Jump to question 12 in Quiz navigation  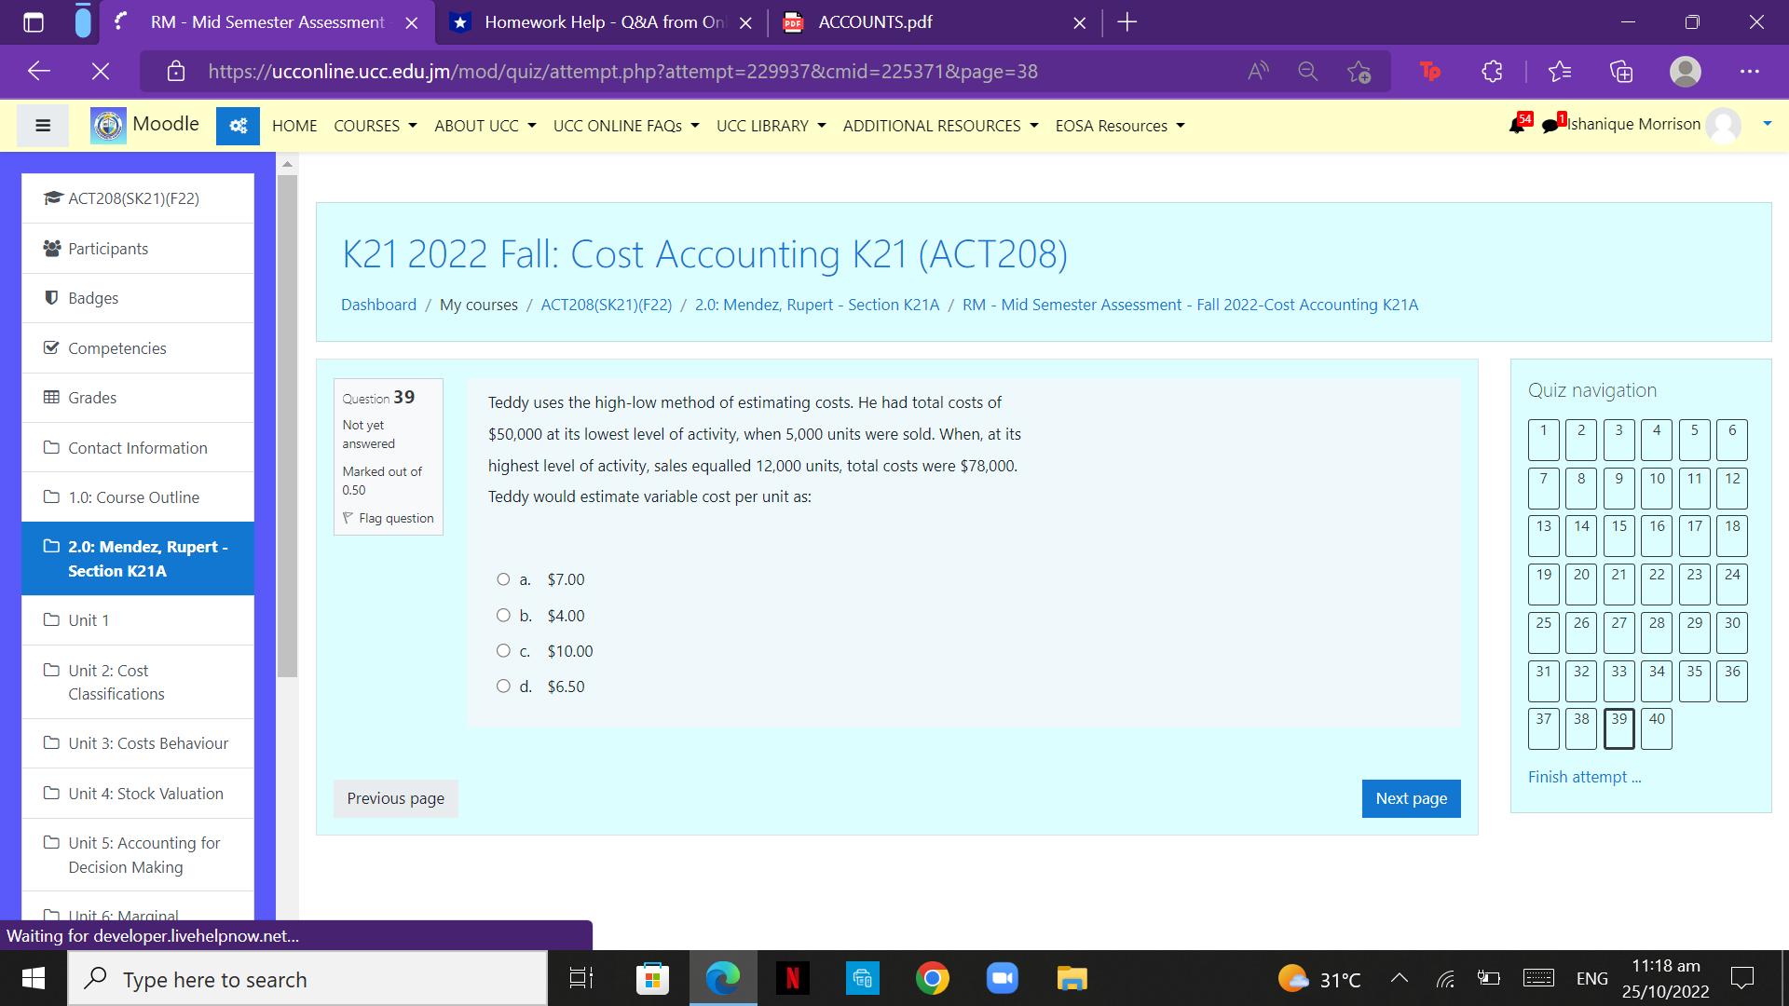[x=1731, y=487]
